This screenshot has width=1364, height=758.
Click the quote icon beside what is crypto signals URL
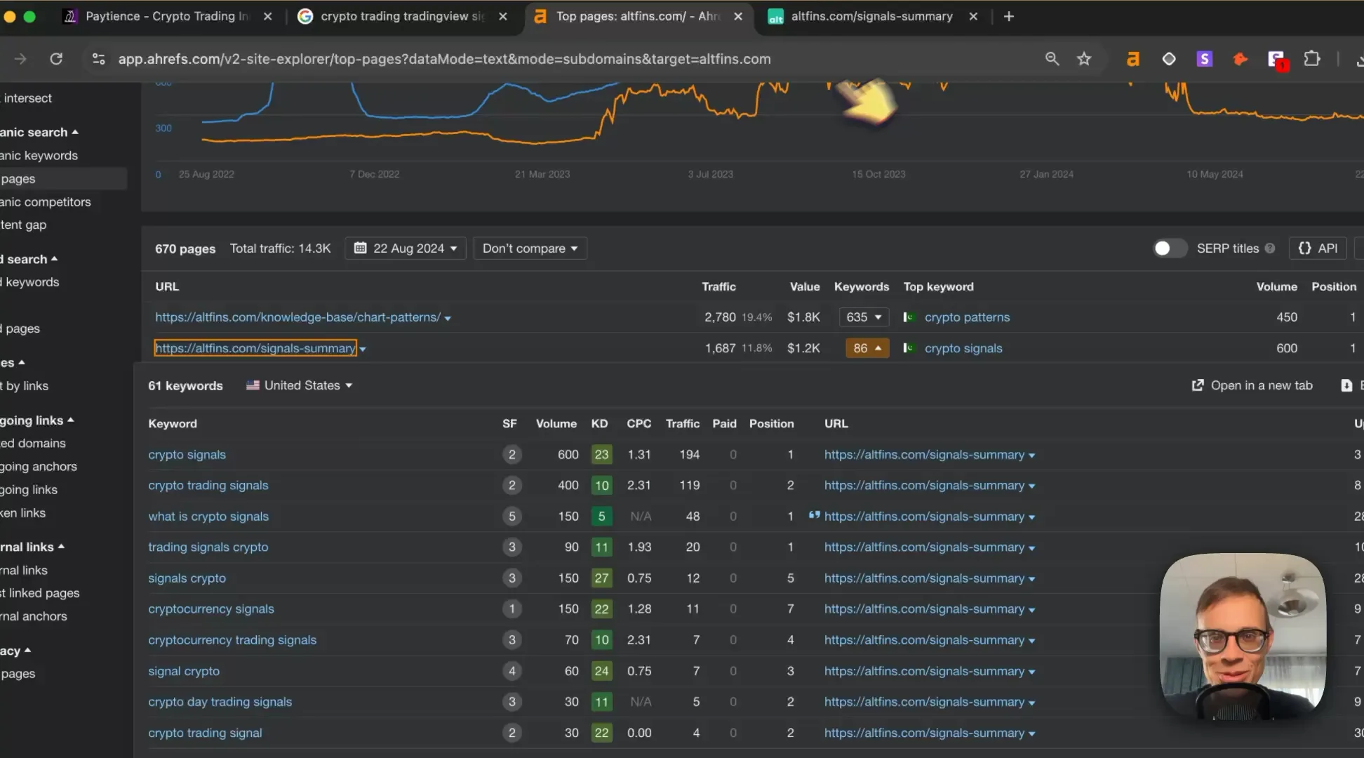pyautogui.click(x=814, y=515)
